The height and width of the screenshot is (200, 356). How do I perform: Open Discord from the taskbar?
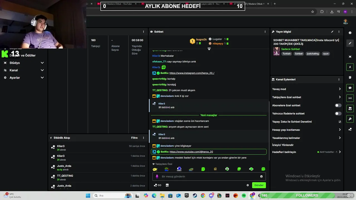click(x=211, y=196)
